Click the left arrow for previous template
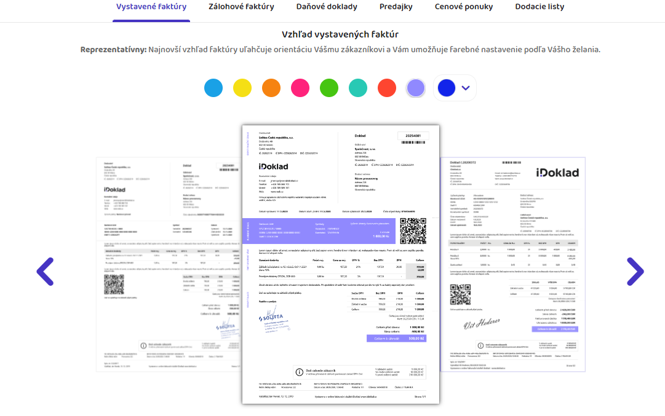The height and width of the screenshot is (416, 665). [x=45, y=271]
